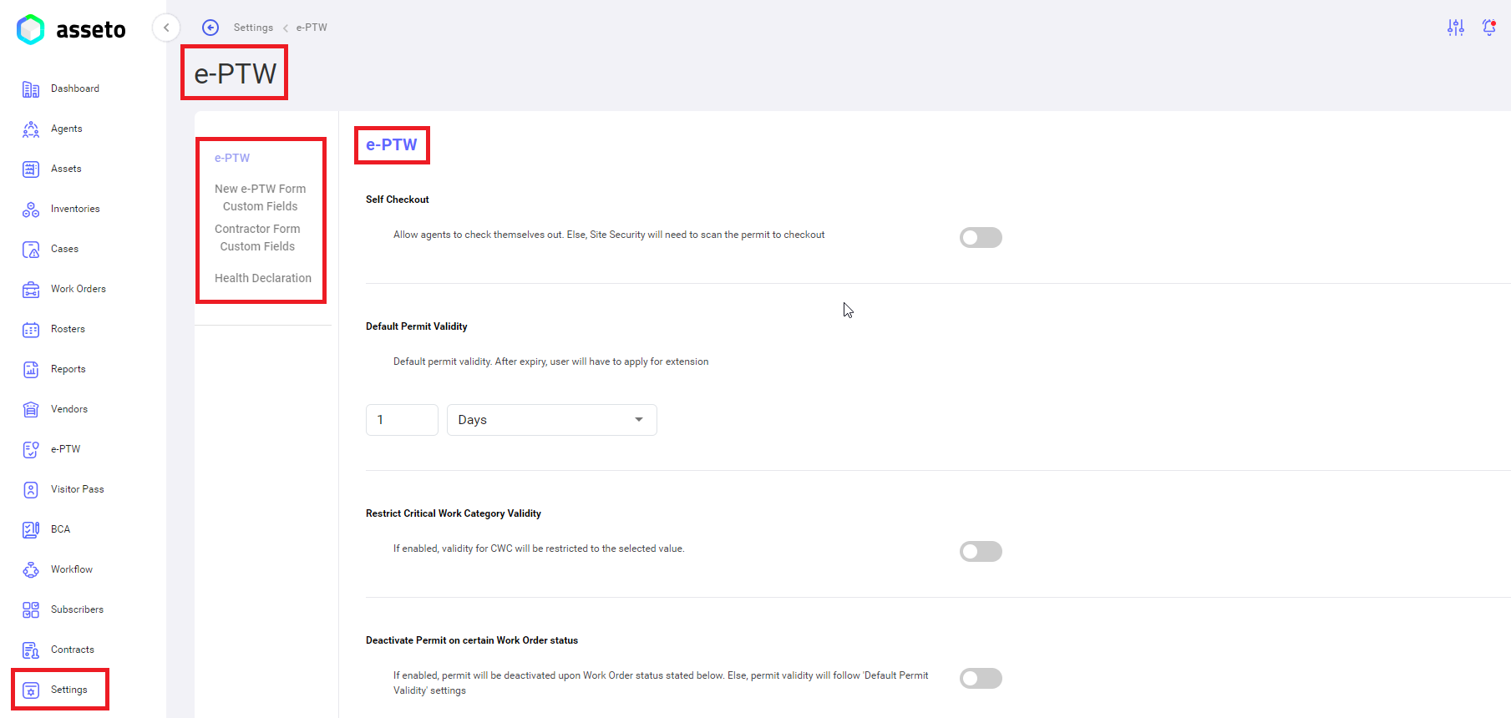Select the e-PTW settings tab
This screenshot has height=718, width=1511.
pyautogui.click(x=232, y=158)
